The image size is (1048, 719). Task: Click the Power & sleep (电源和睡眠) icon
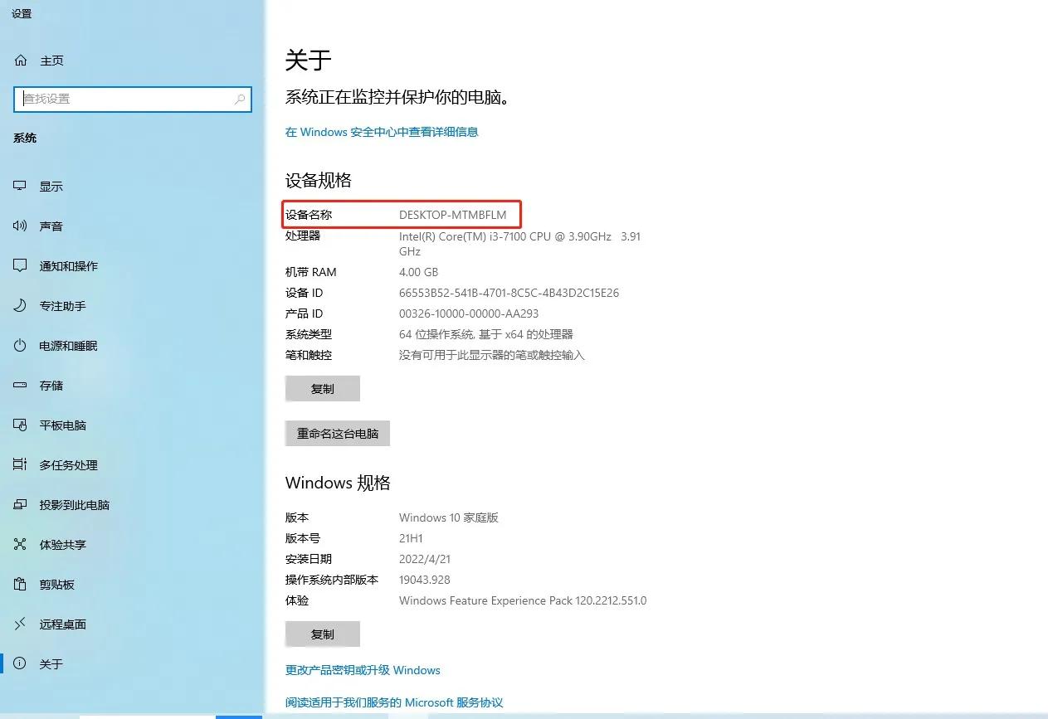click(21, 346)
